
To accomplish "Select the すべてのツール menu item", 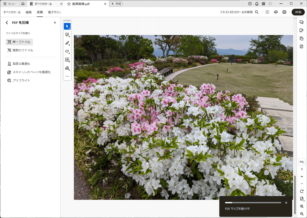I will click(x=12, y=12).
